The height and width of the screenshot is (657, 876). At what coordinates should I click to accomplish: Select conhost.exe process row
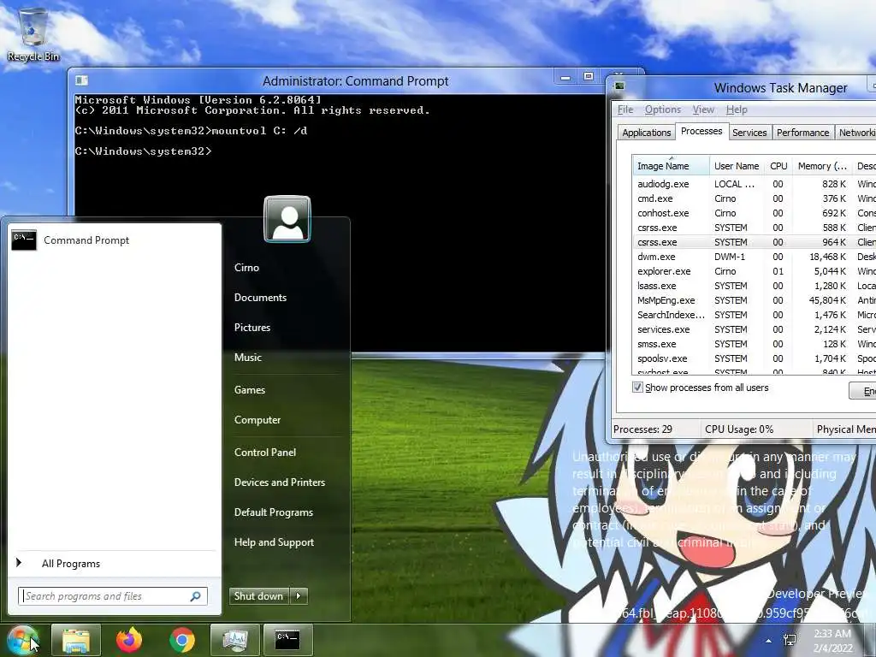pyautogui.click(x=755, y=213)
